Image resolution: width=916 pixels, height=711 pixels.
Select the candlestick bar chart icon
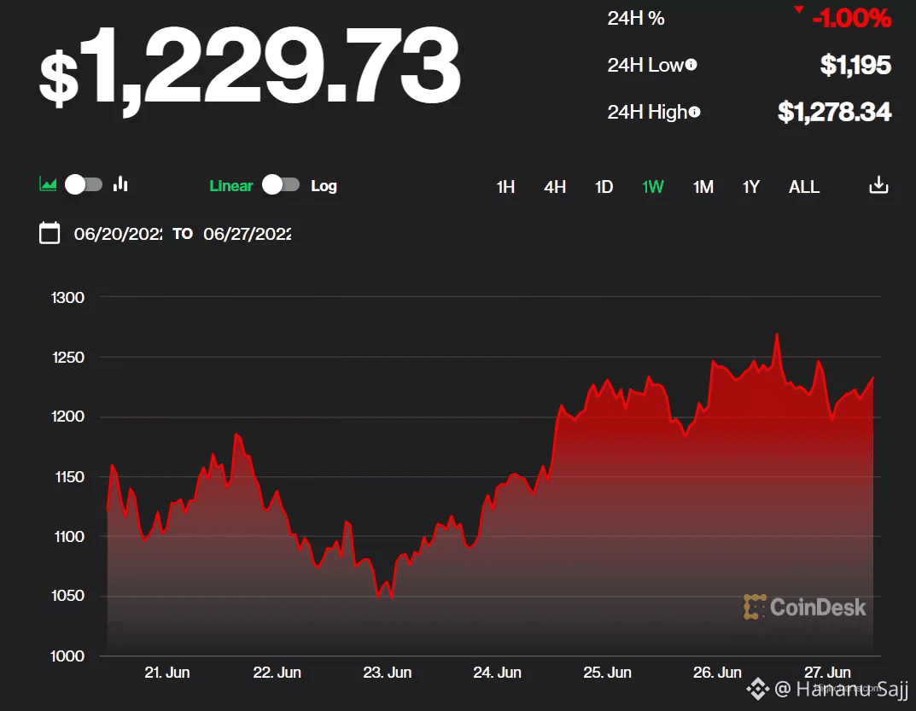pyautogui.click(x=120, y=184)
